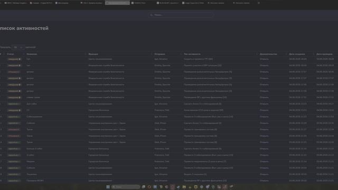338x190 pixels.
Task: Sort by the Тип активности column header
Action: coord(192,54)
